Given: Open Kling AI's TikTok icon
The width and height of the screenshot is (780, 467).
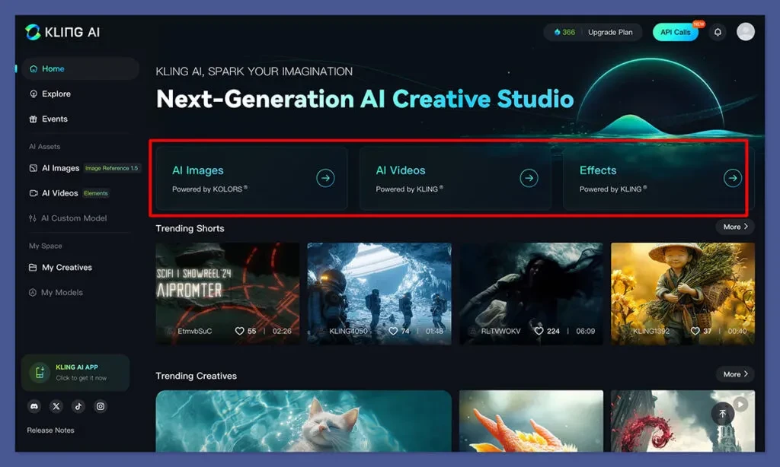Looking at the screenshot, I should [78, 406].
